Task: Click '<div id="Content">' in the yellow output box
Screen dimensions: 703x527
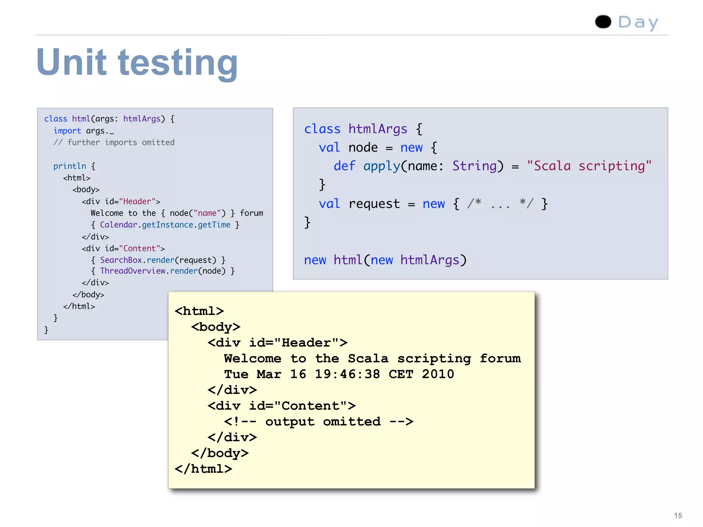Action: tap(281, 406)
